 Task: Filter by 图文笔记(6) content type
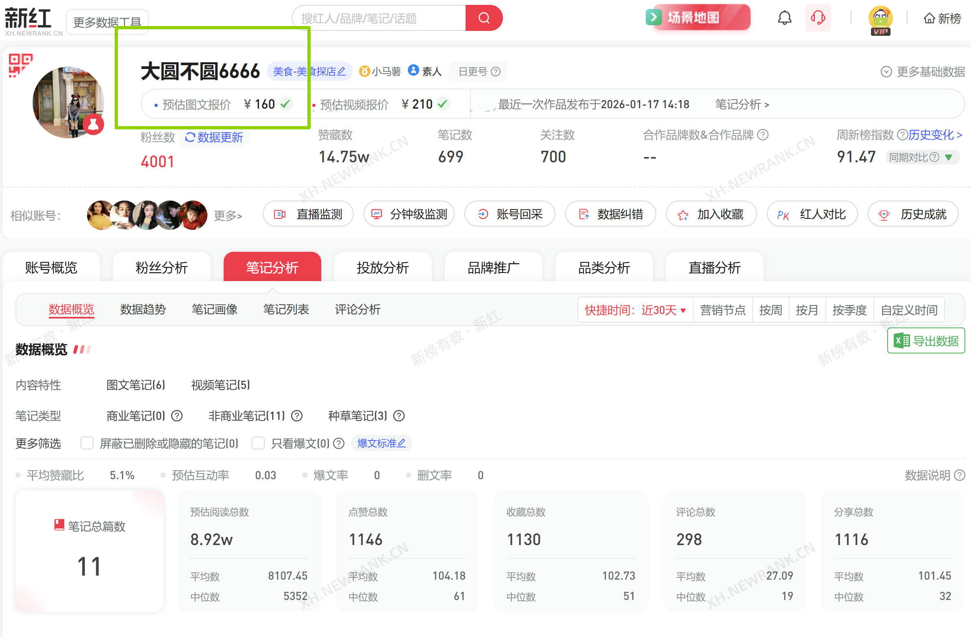click(x=135, y=385)
